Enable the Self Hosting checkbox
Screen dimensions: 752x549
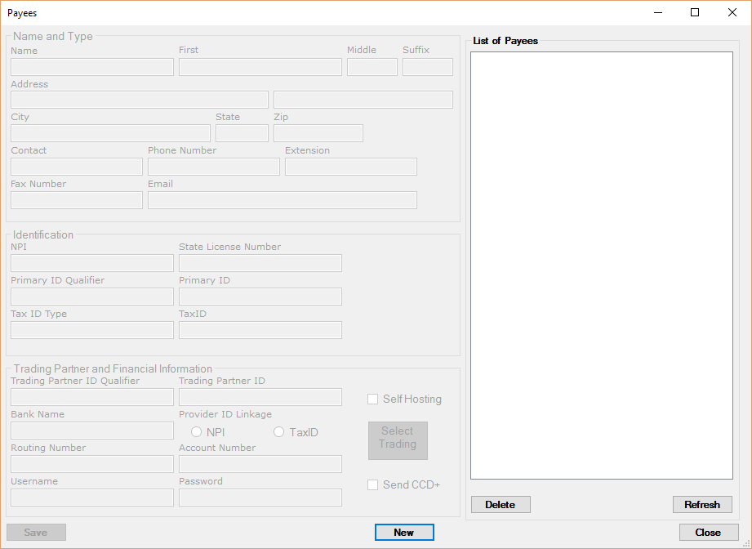tap(373, 399)
